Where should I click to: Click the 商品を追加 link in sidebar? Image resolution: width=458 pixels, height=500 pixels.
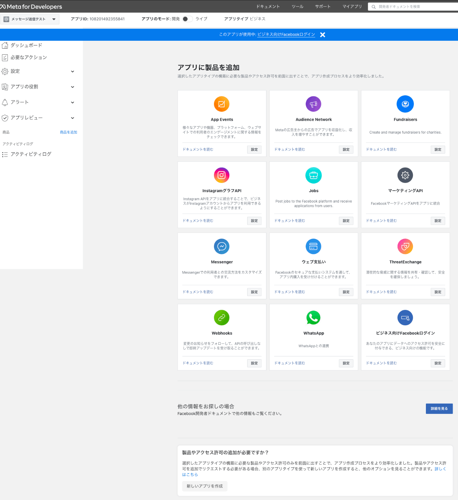68,132
